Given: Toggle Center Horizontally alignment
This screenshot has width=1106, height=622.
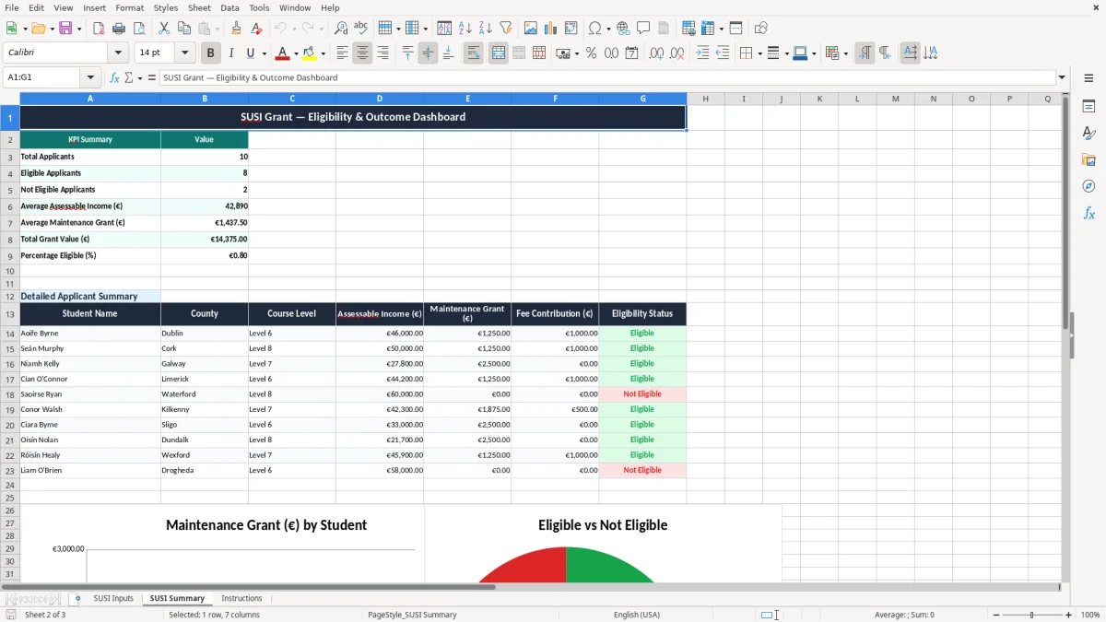Looking at the screenshot, I should pos(362,53).
